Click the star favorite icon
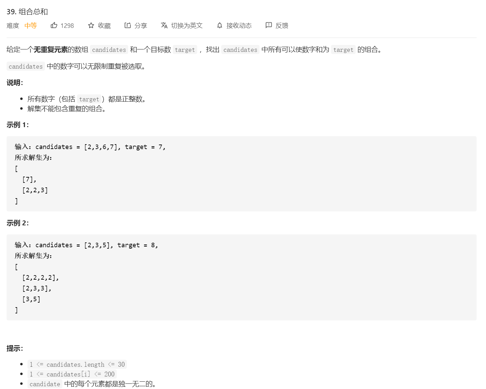Screen dimensions: 486x389 (x=91, y=25)
